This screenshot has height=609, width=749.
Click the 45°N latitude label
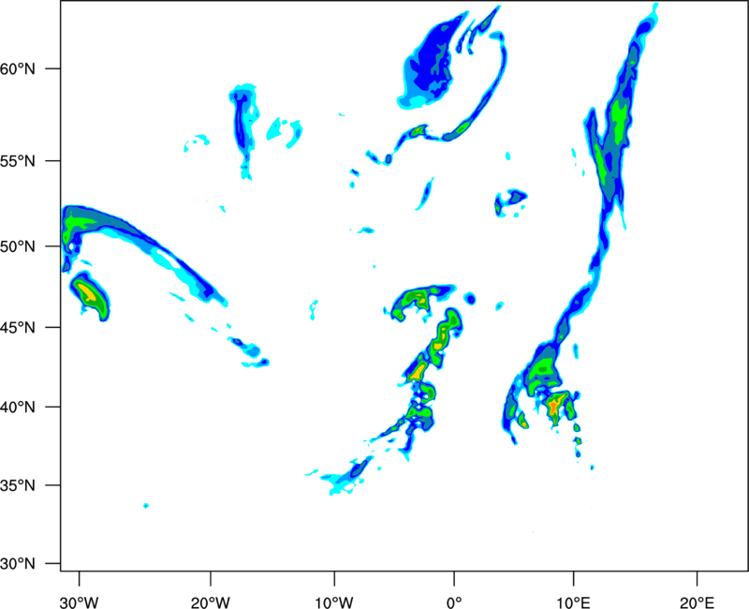click(x=18, y=328)
